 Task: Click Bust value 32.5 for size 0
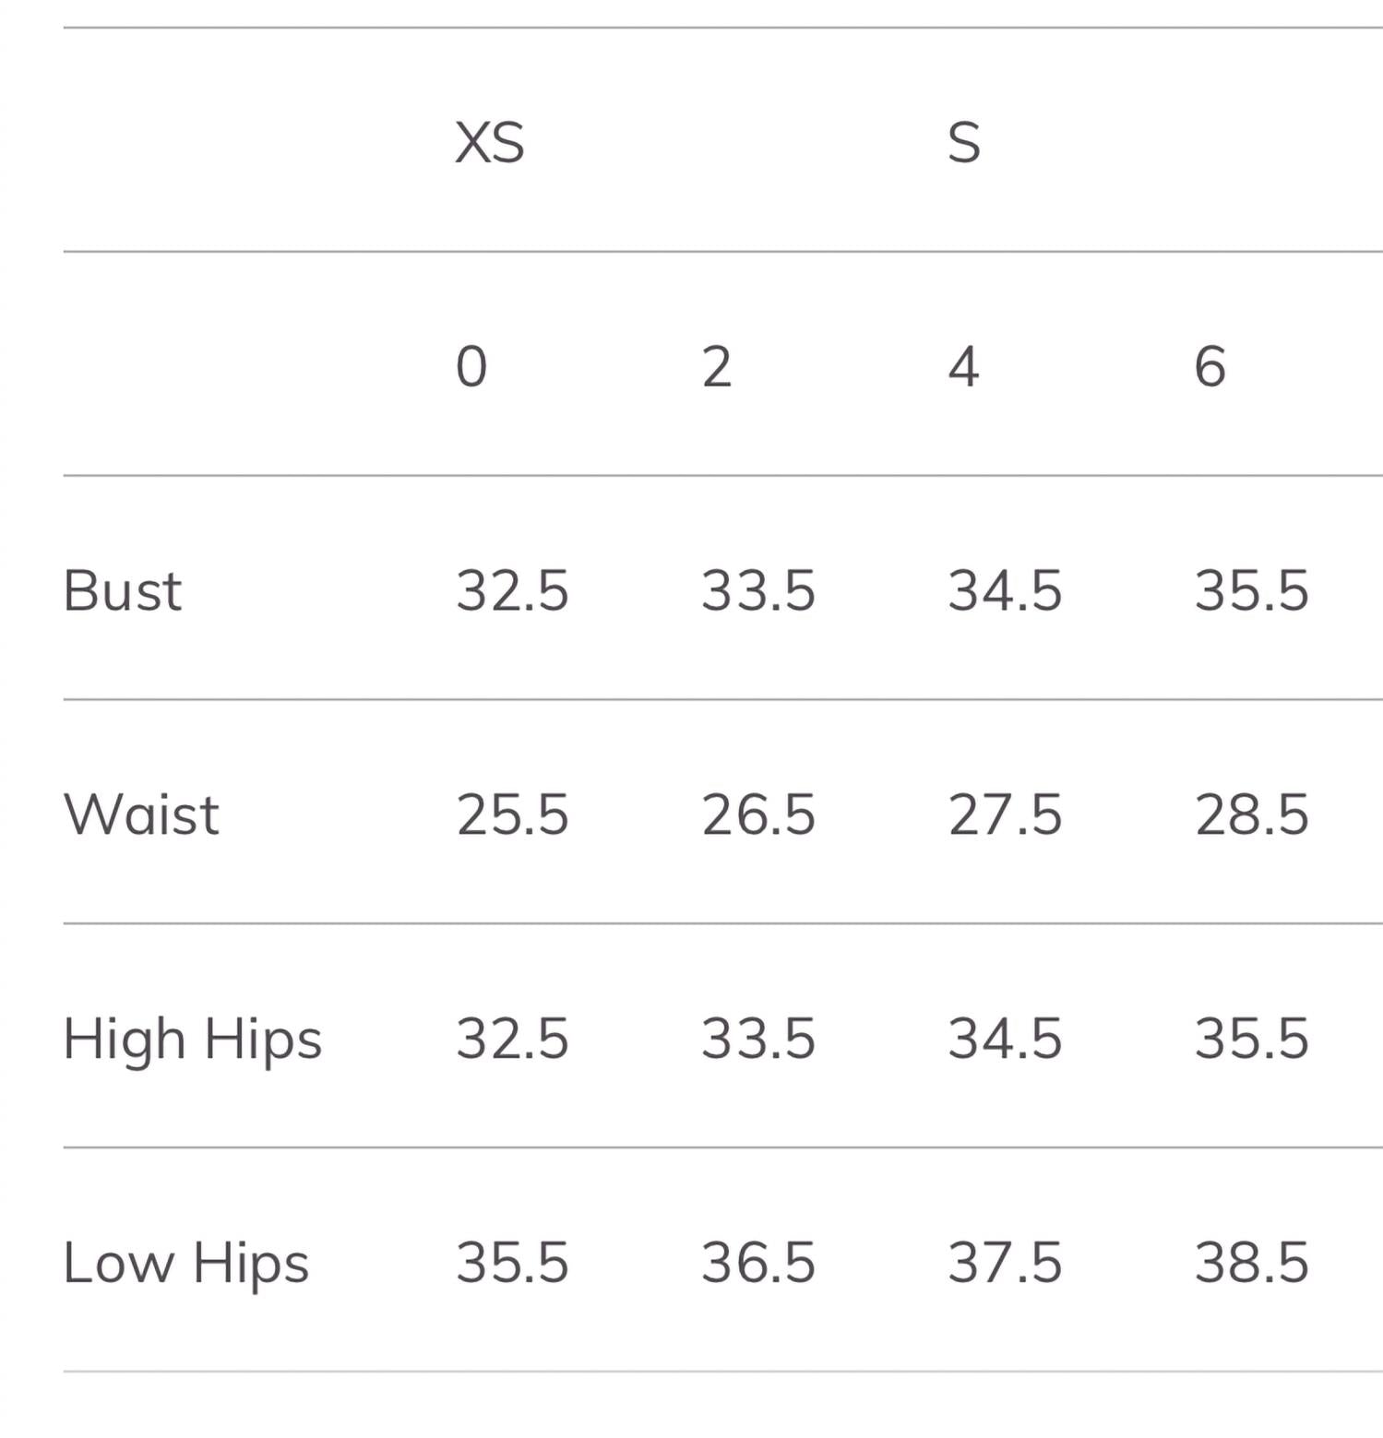tap(513, 590)
